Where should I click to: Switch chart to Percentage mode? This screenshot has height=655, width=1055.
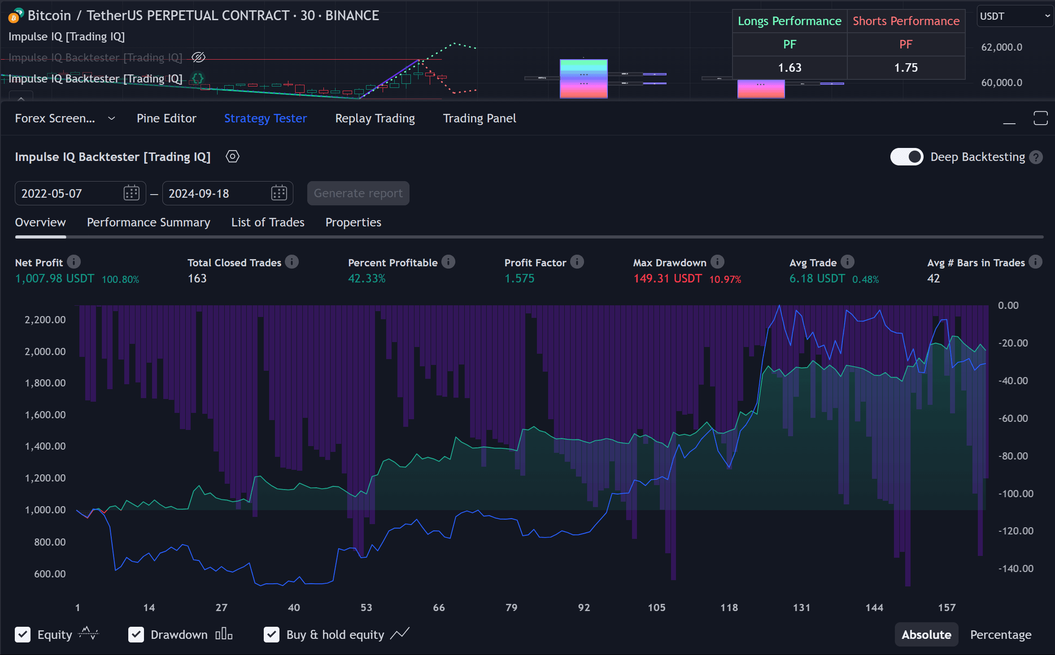(1001, 634)
